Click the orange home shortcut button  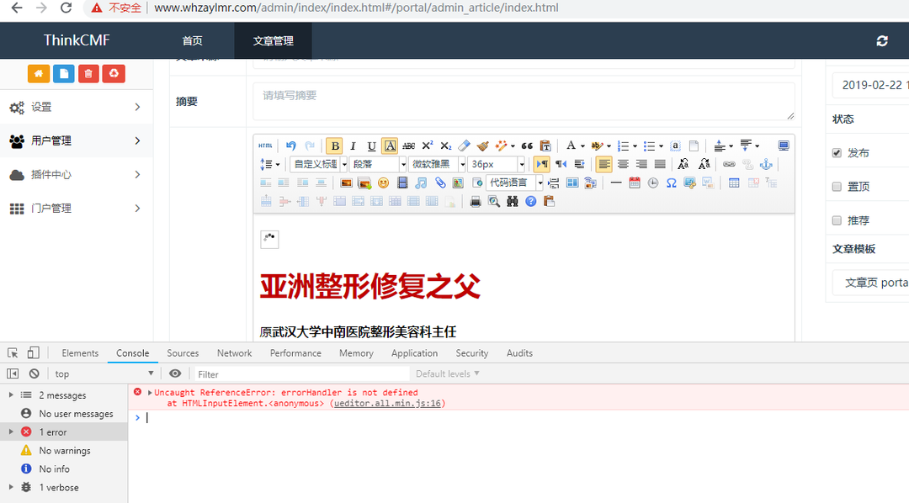pyautogui.click(x=38, y=74)
